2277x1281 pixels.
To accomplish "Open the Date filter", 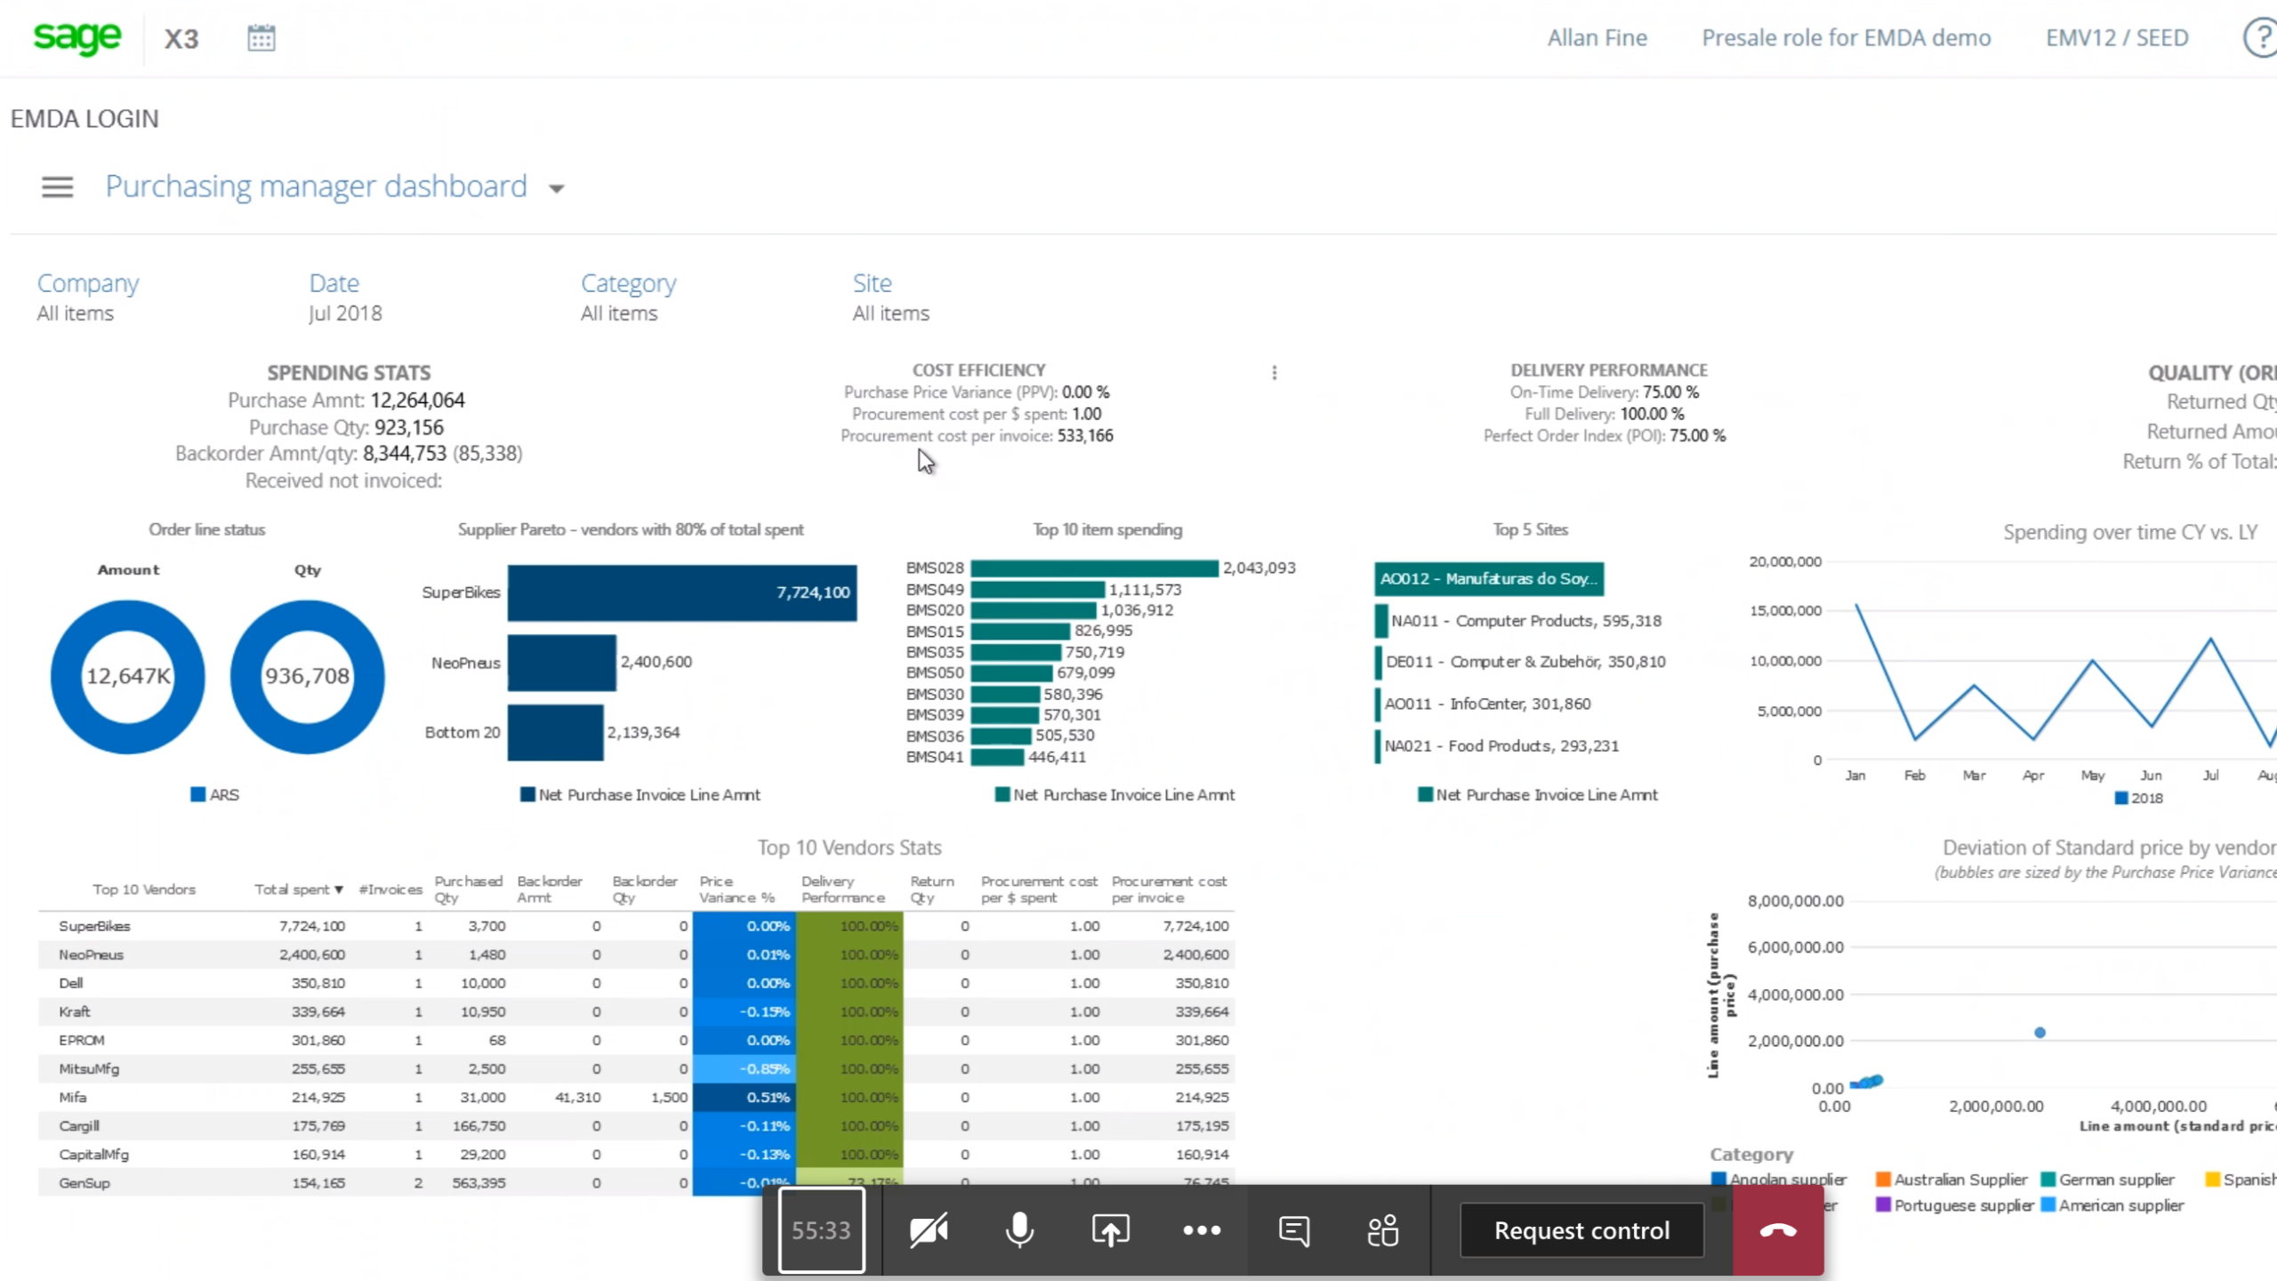I will [334, 283].
